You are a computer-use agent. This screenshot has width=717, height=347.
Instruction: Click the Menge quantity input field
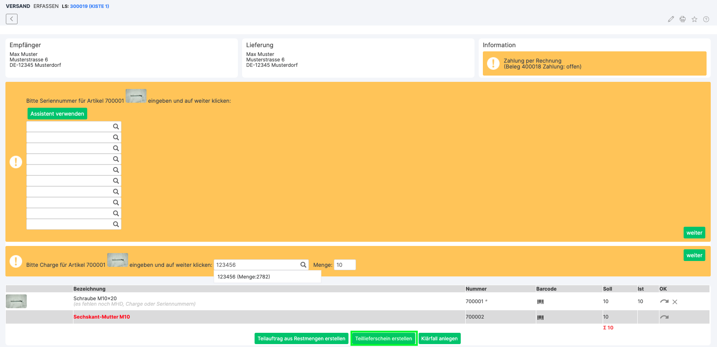point(345,265)
